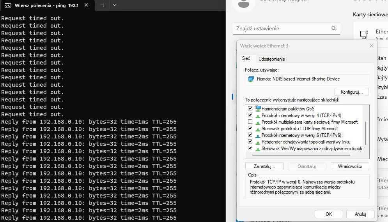Click the user avatar icon in Settings
Screen dimensions: 388x222
click(244, 4)
